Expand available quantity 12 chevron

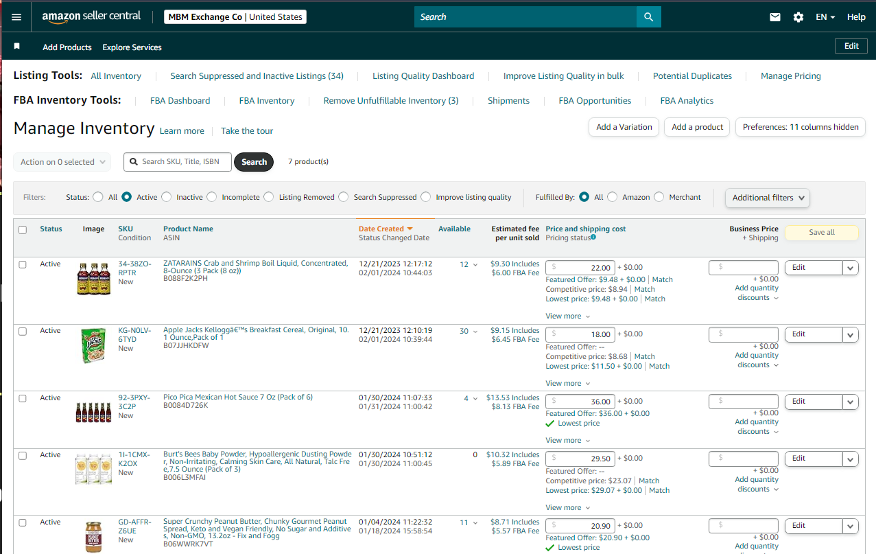[475, 265]
